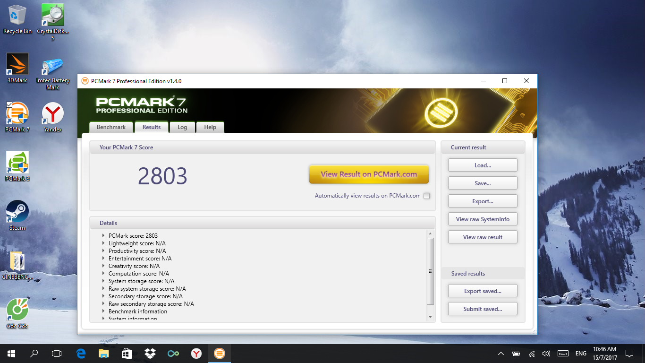The height and width of the screenshot is (363, 645).
Task: Open the volume speaker tray icon
Action: coord(546,354)
